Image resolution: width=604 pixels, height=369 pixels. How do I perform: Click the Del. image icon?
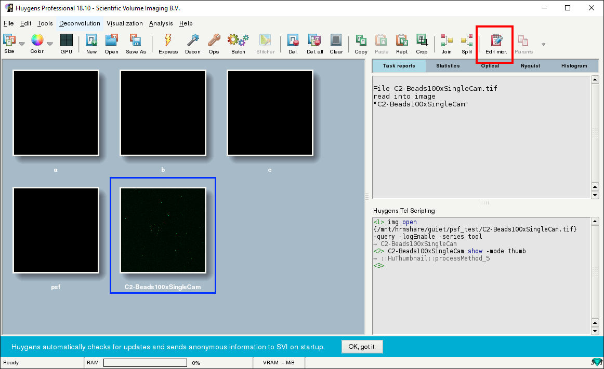point(293,44)
